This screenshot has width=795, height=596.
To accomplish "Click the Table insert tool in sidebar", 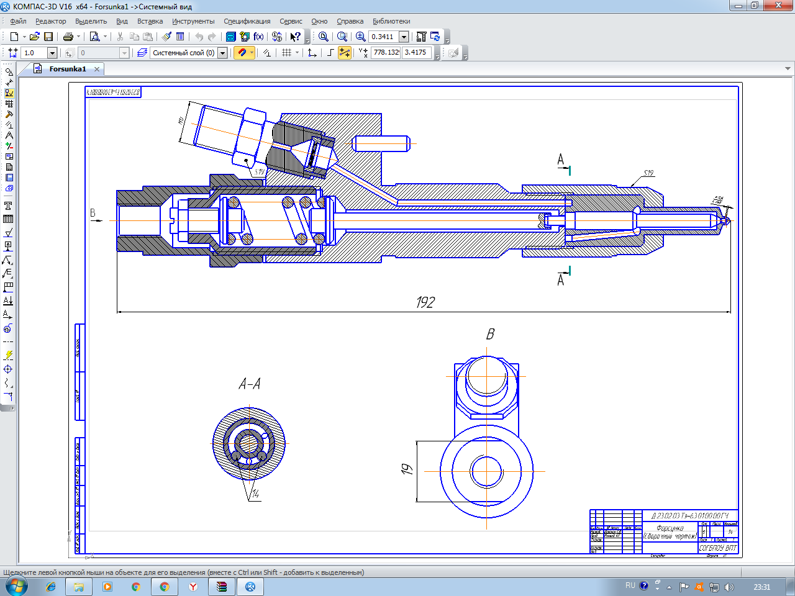I will (8, 219).
